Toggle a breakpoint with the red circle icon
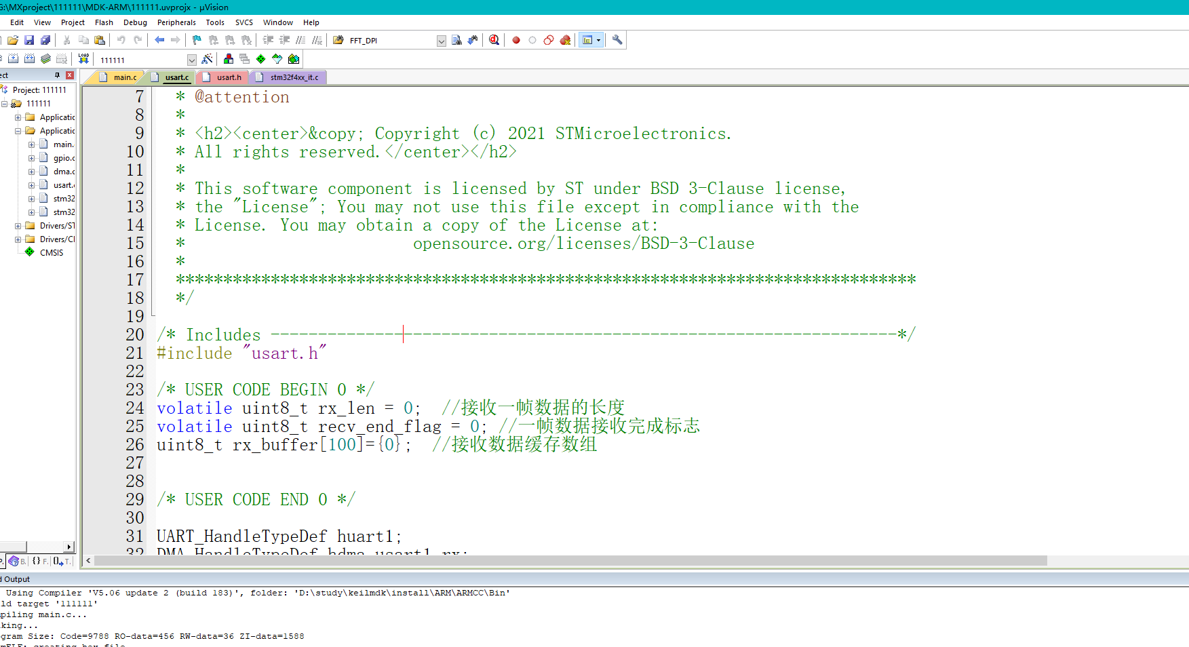The height and width of the screenshot is (647, 1189). tap(516, 39)
